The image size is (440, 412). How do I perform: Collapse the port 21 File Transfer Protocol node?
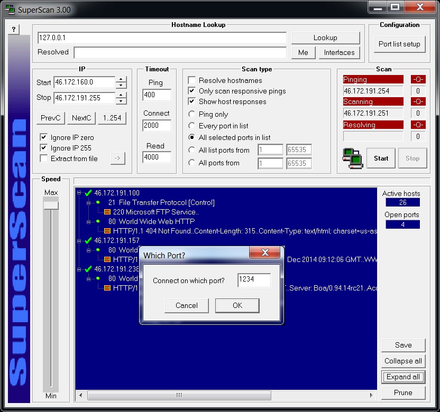89,203
